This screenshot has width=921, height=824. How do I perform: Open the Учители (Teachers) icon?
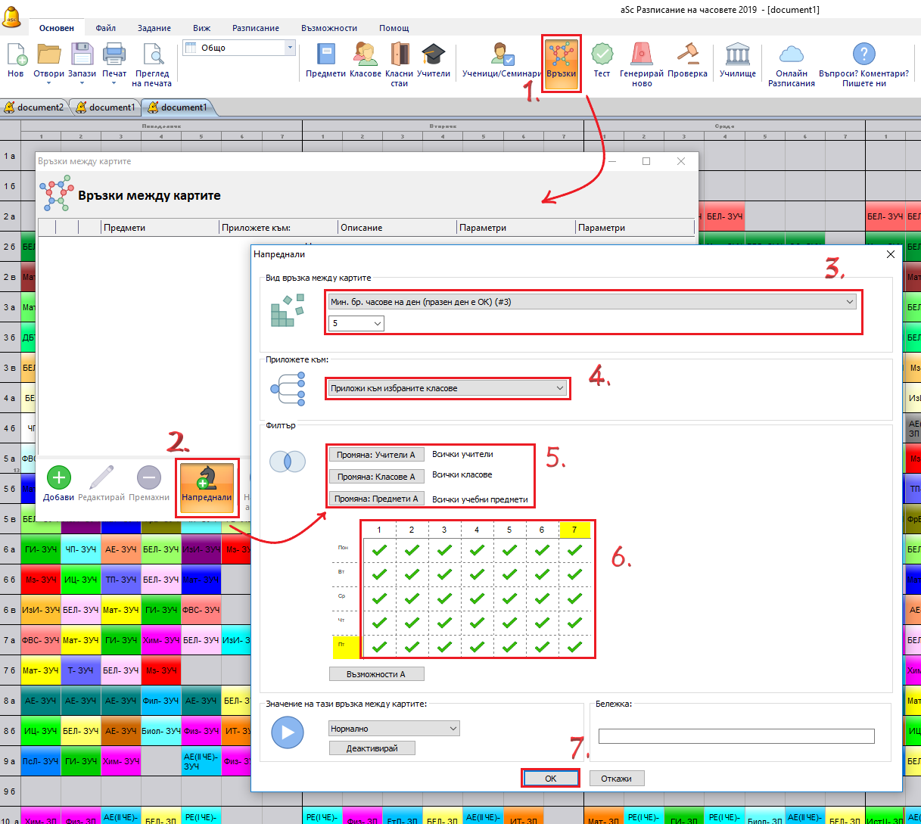tap(434, 56)
